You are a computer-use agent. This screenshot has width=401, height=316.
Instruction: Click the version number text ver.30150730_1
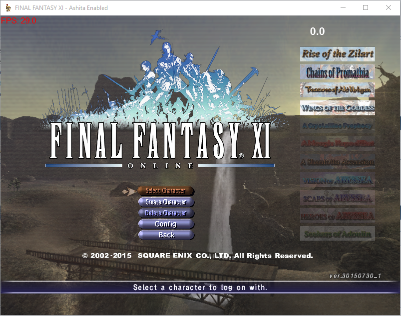tap(355, 276)
